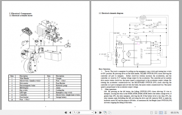Go to the previous page
182x115 pixels.
click(70, 113)
